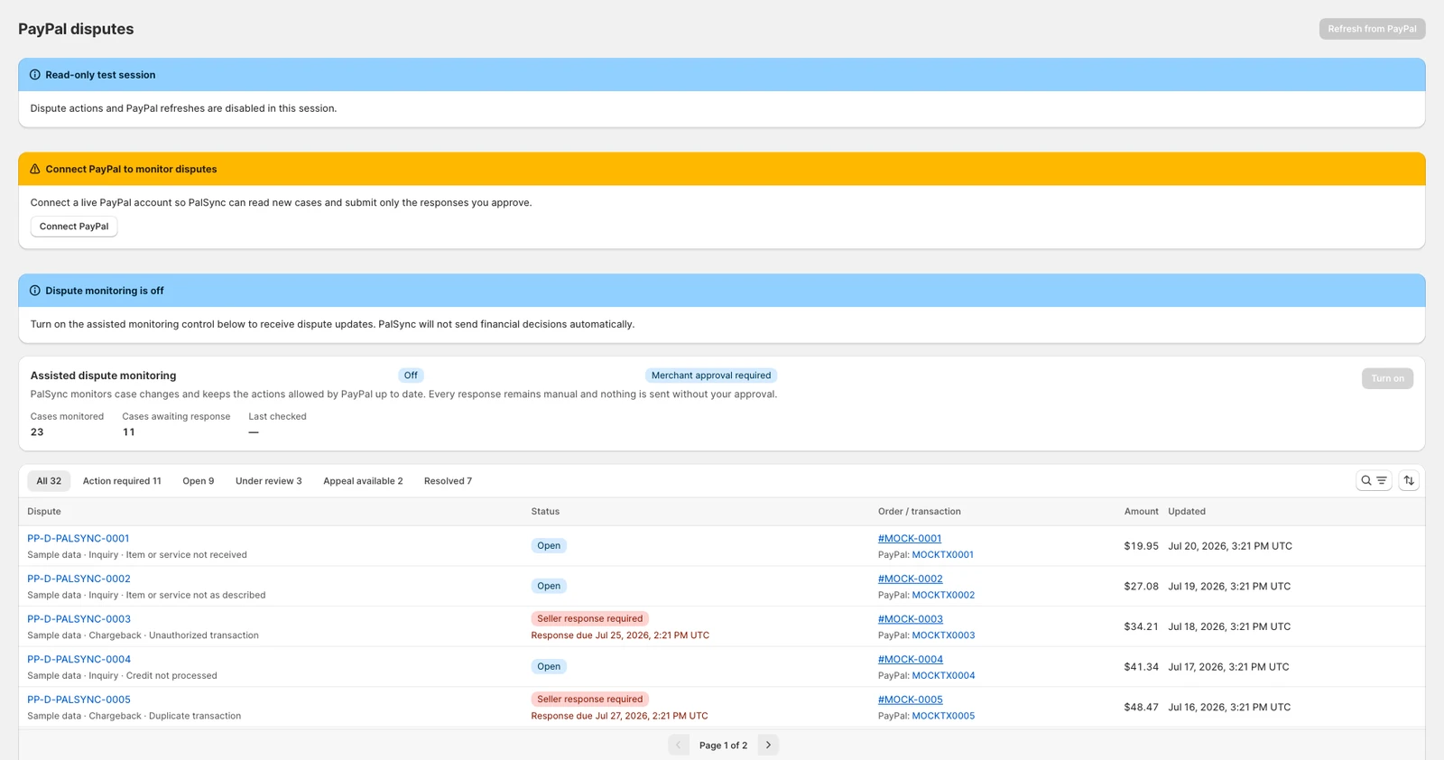This screenshot has height=760, width=1444.
Task: Click the Connect PayPal button
Action: pos(74,227)
